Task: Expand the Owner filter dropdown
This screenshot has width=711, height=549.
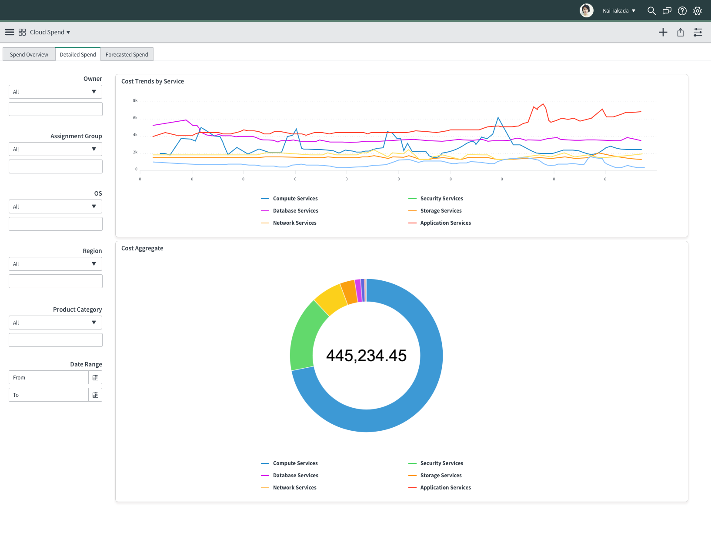Action: [55, 92]
